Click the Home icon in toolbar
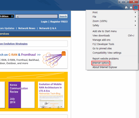 tap(126, 7)
